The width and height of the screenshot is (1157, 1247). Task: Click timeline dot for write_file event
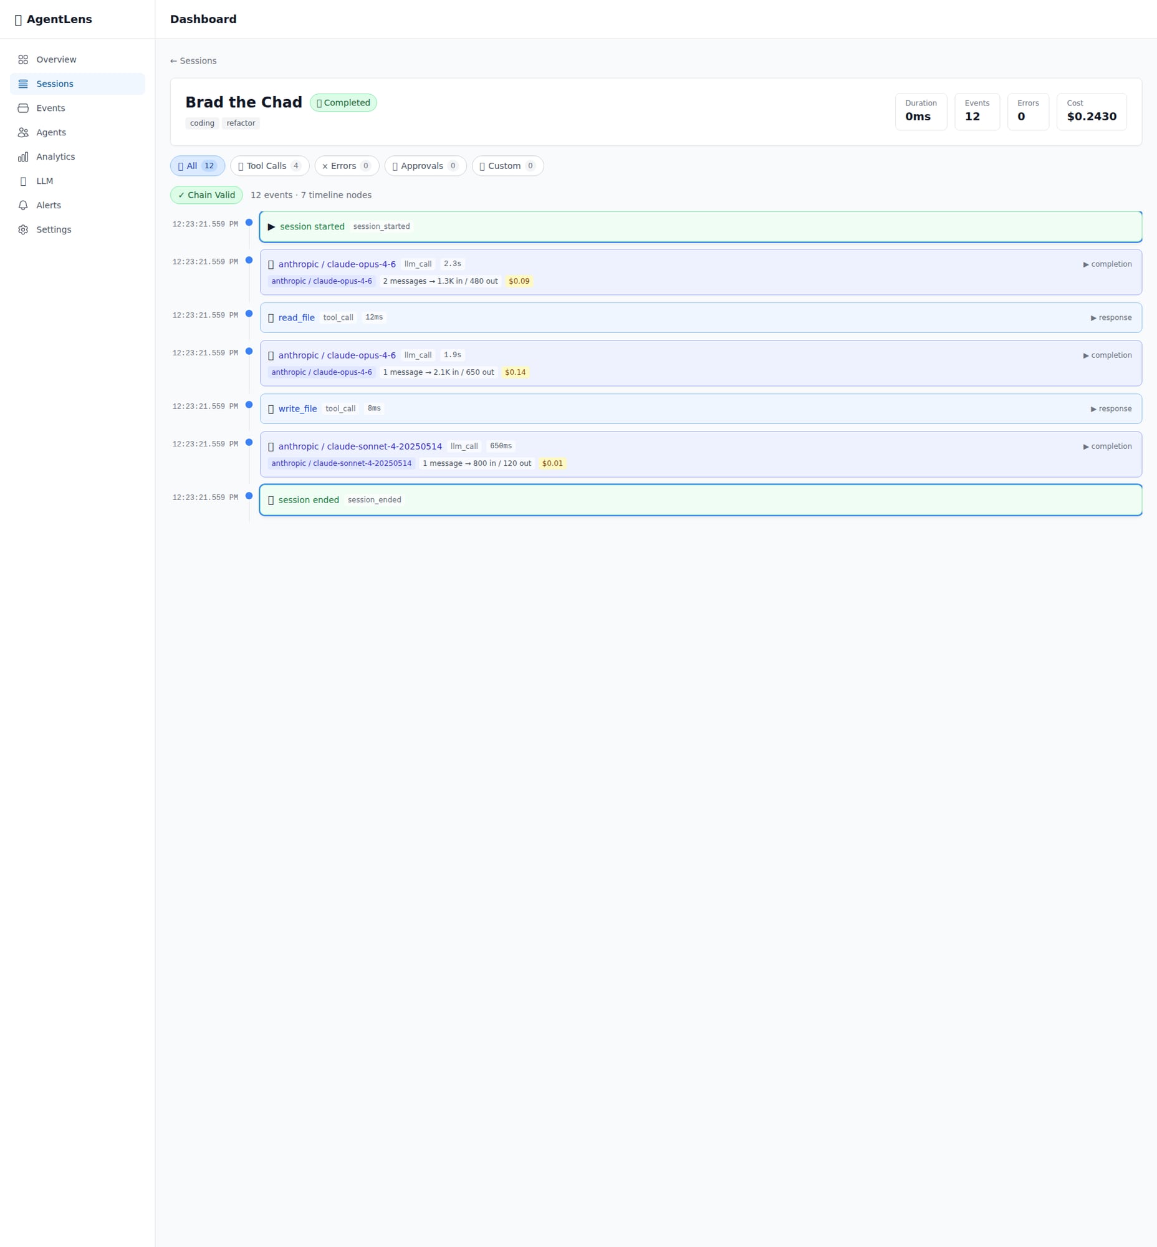(249, 405)
